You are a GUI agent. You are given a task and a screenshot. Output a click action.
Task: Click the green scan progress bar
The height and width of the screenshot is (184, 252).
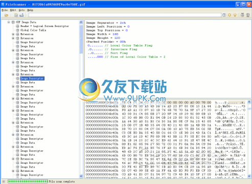28,181
